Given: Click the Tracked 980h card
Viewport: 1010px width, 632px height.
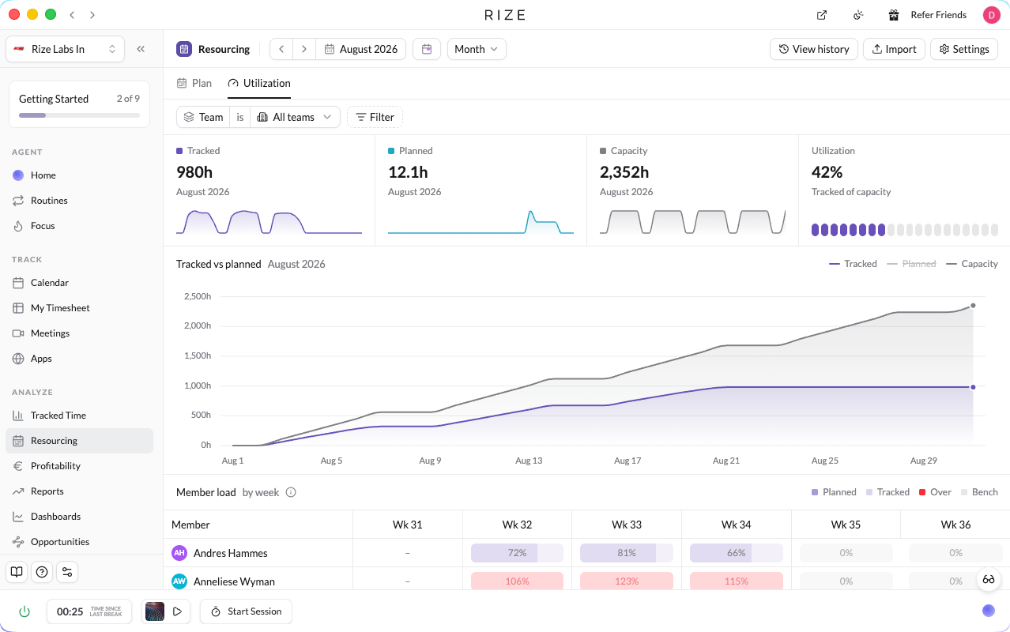Looking at the screenshot, I should coord(269,190).
